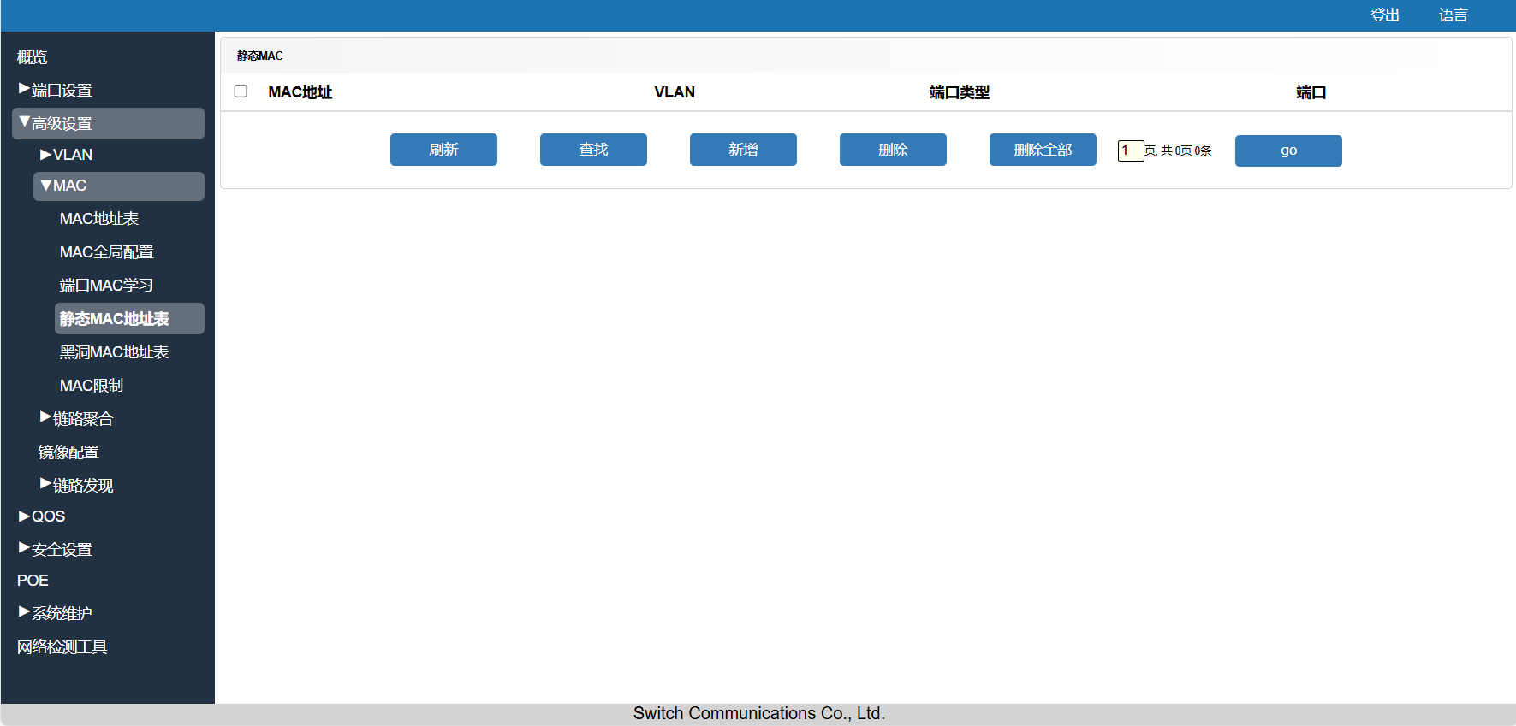Open the 语言 language option
Image resolution: width=1516 pixels, height=726 pixels.
tap(1453, 15)
